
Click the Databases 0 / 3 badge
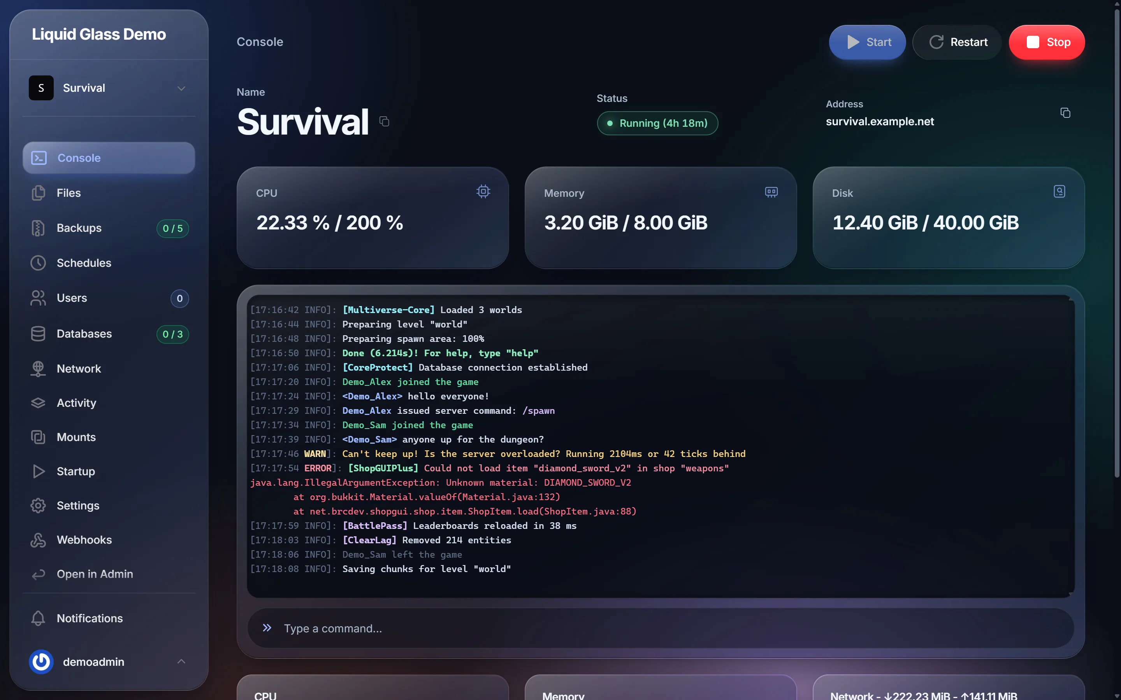tap(173, 334)
